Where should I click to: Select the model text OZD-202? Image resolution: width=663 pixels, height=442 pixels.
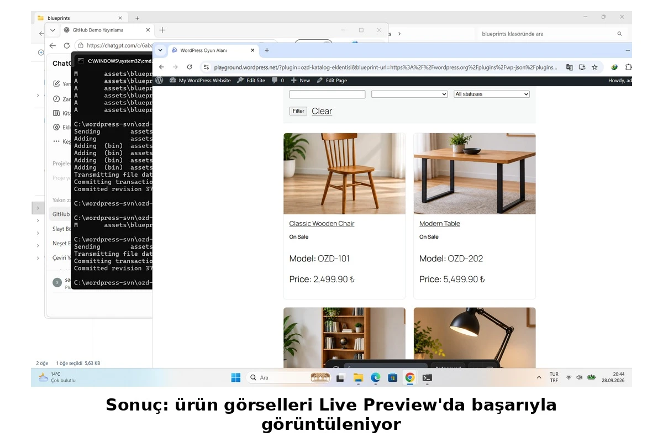(464, 259)
